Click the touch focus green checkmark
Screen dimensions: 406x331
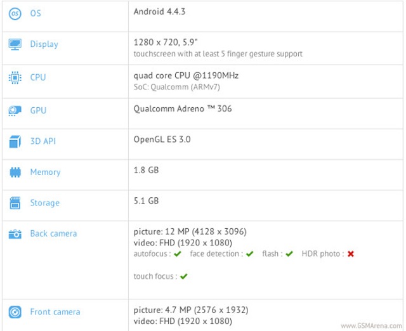tap(184, 276)
